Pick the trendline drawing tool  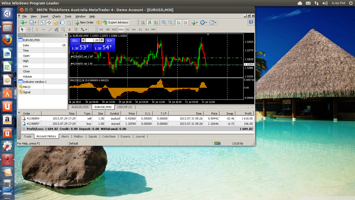click(x=50, y=29)
